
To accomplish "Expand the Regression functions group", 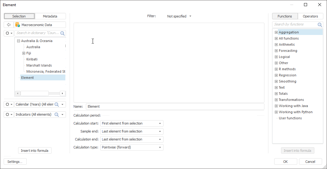I will [276, 75].
